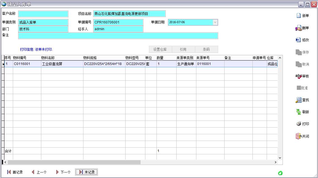Click the table's vertical scrollbar down arrow
The height and width of the screenshot is (178, 318).
[280, 158]
